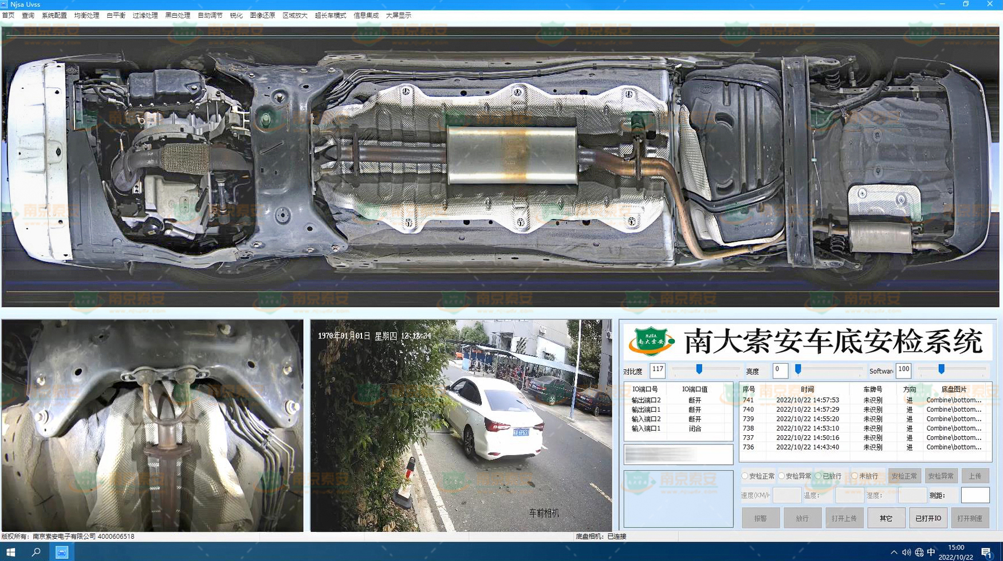Click the 已打开IO button

point(927,518)
